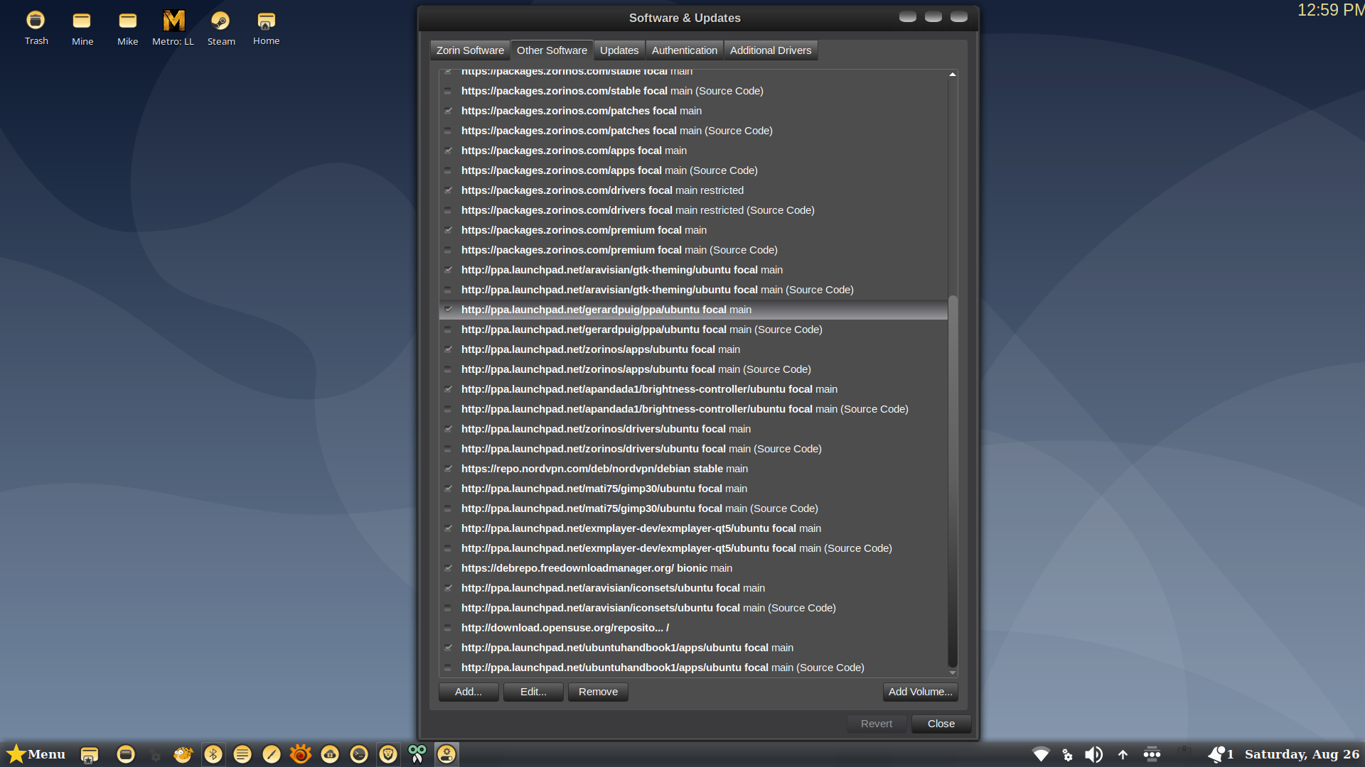The image size is (1365, 767).
Task: Click the up-arrow update tray icon
Action: (x=1123, y=755)
